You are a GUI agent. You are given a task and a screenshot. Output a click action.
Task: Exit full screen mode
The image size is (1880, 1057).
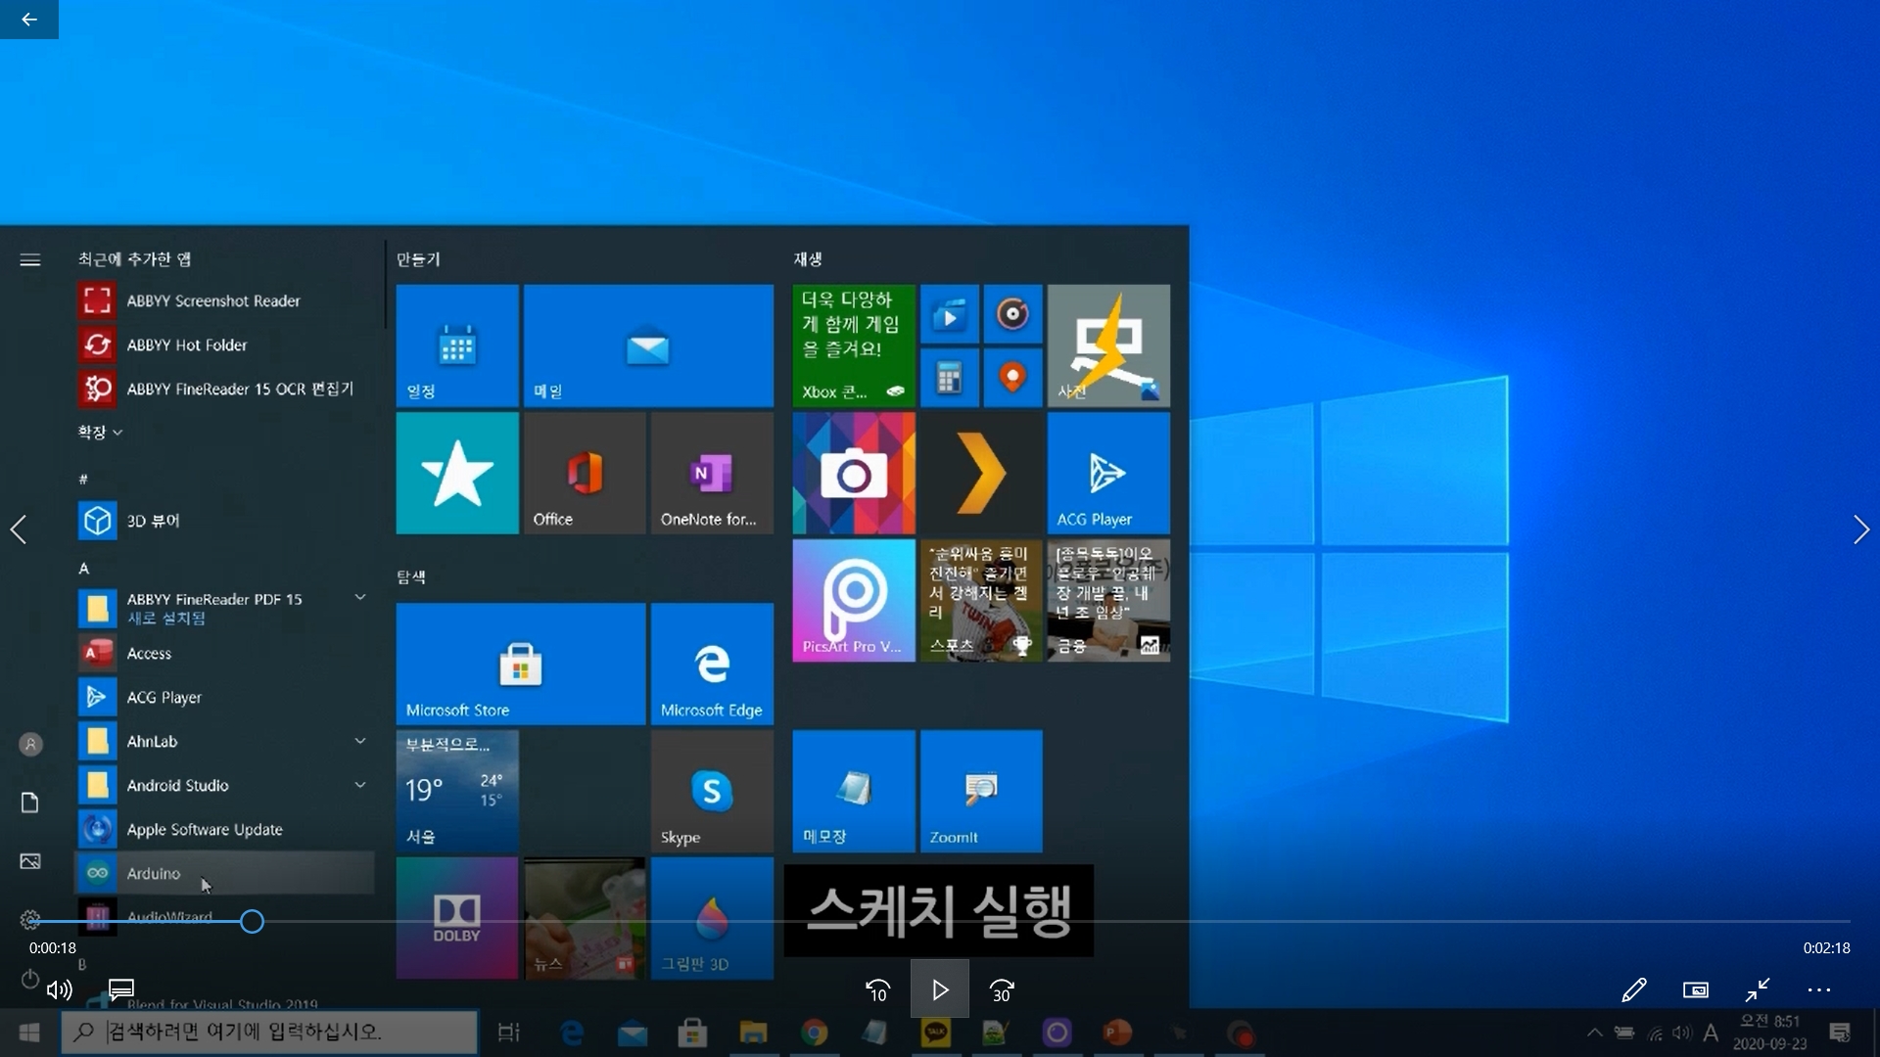1758,989
